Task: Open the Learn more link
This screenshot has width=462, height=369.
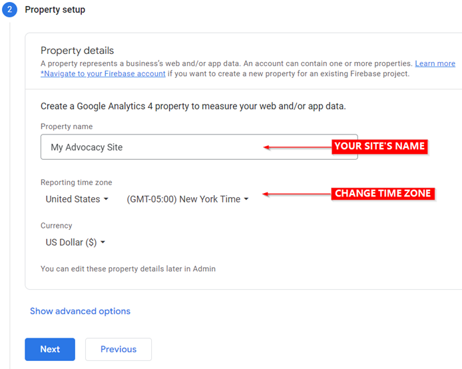Action: (x=435, y=63)
